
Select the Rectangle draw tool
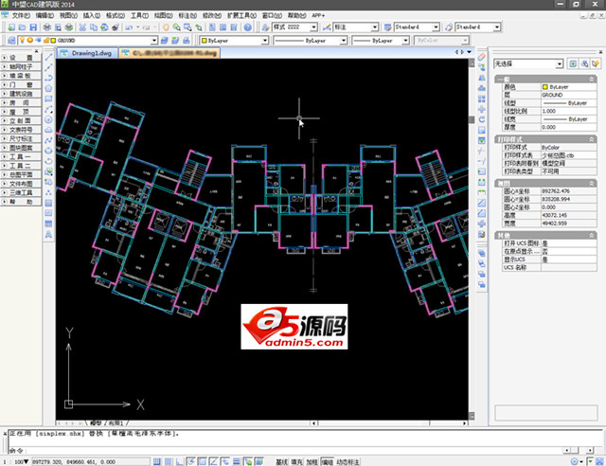(48, 99)
